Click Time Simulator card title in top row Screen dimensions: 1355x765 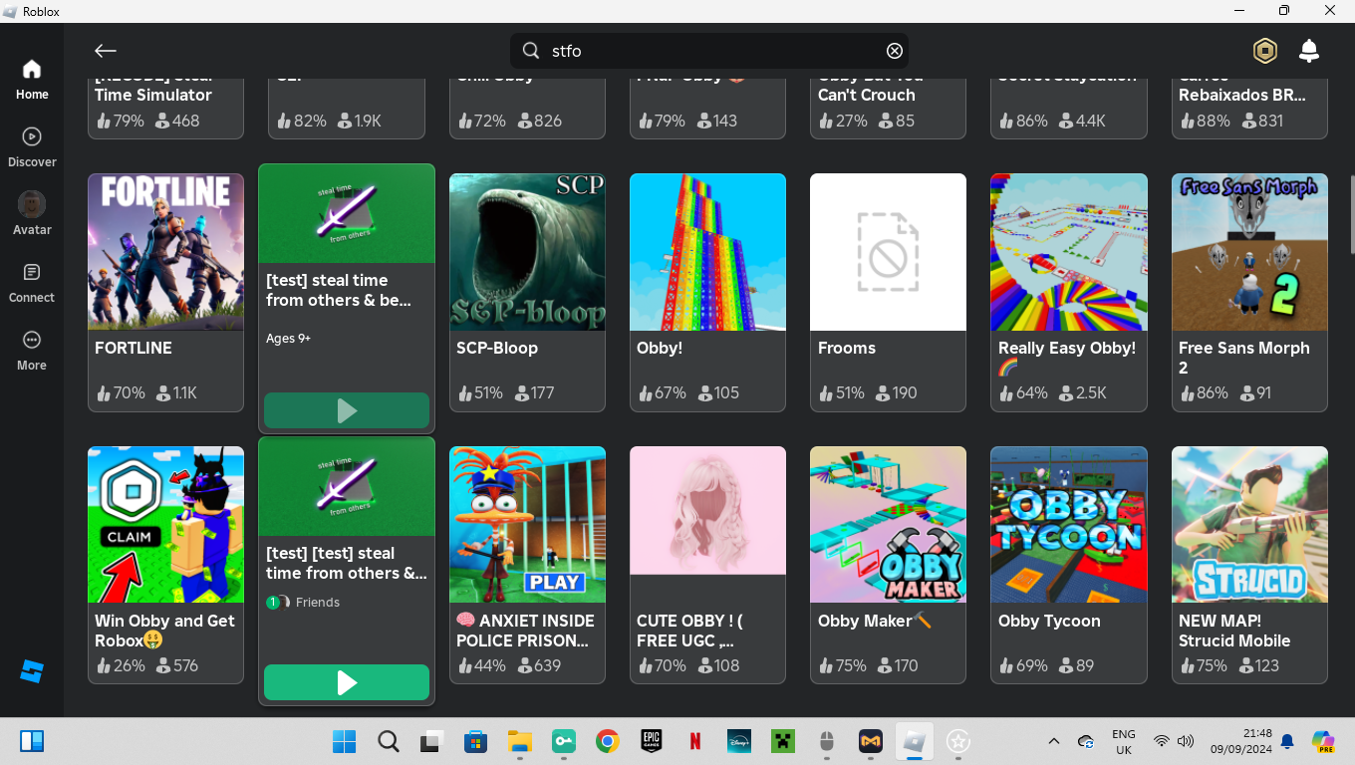pos(153,95)
